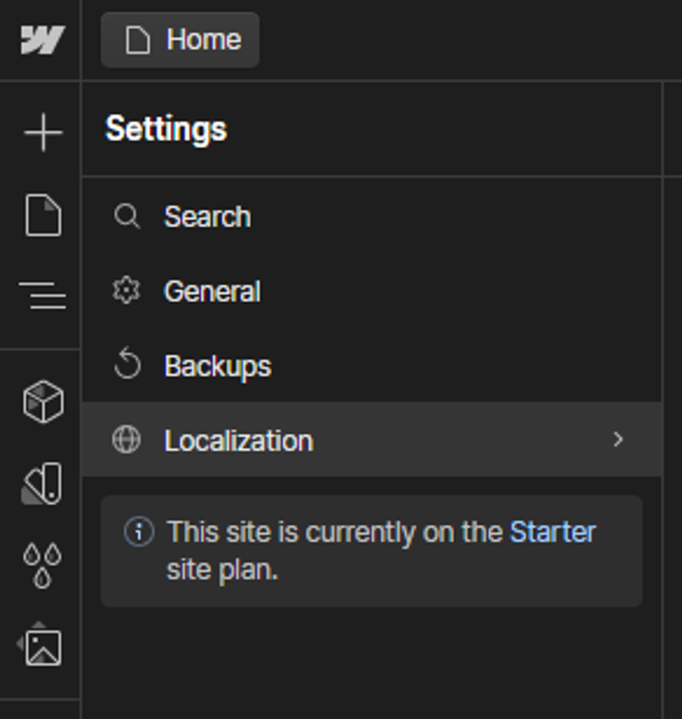Expand Localization with its chevron arrow
Viewport: 682px width, 719px height.
pyautogui.click(x=618, y=439)
